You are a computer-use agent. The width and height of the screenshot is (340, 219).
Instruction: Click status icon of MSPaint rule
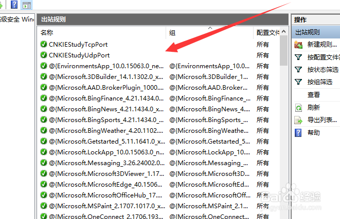tap(44, 206)
